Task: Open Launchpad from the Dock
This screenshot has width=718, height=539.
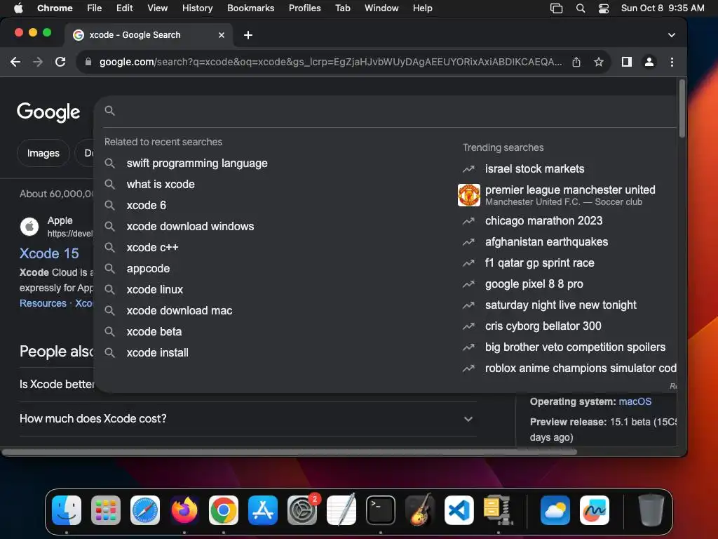Action: (106, 510)
